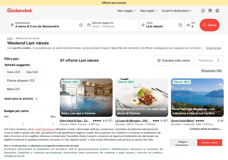The width and height of the screenshot is (228, 160).
Task: Click the sparkle icon next to Tema
Action: 143,25
